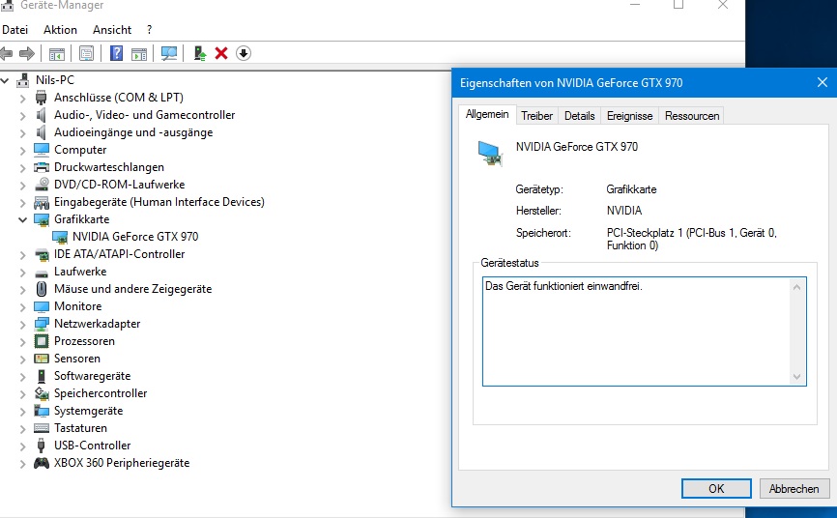837x518 pixels.
Task: Switch to the Treiber tab
Action: tap(537, 116)
